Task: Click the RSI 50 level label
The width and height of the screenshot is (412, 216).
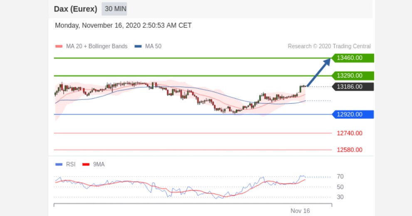Action: (340, 187)
